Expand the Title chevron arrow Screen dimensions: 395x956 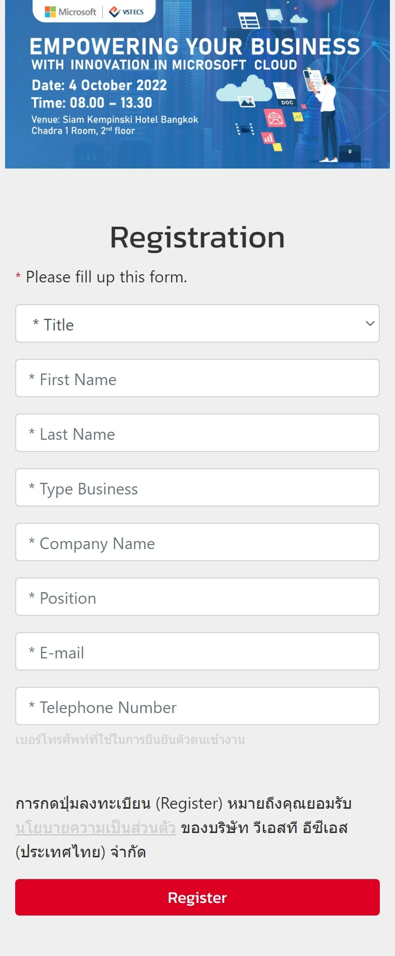(x=370, y=323)
